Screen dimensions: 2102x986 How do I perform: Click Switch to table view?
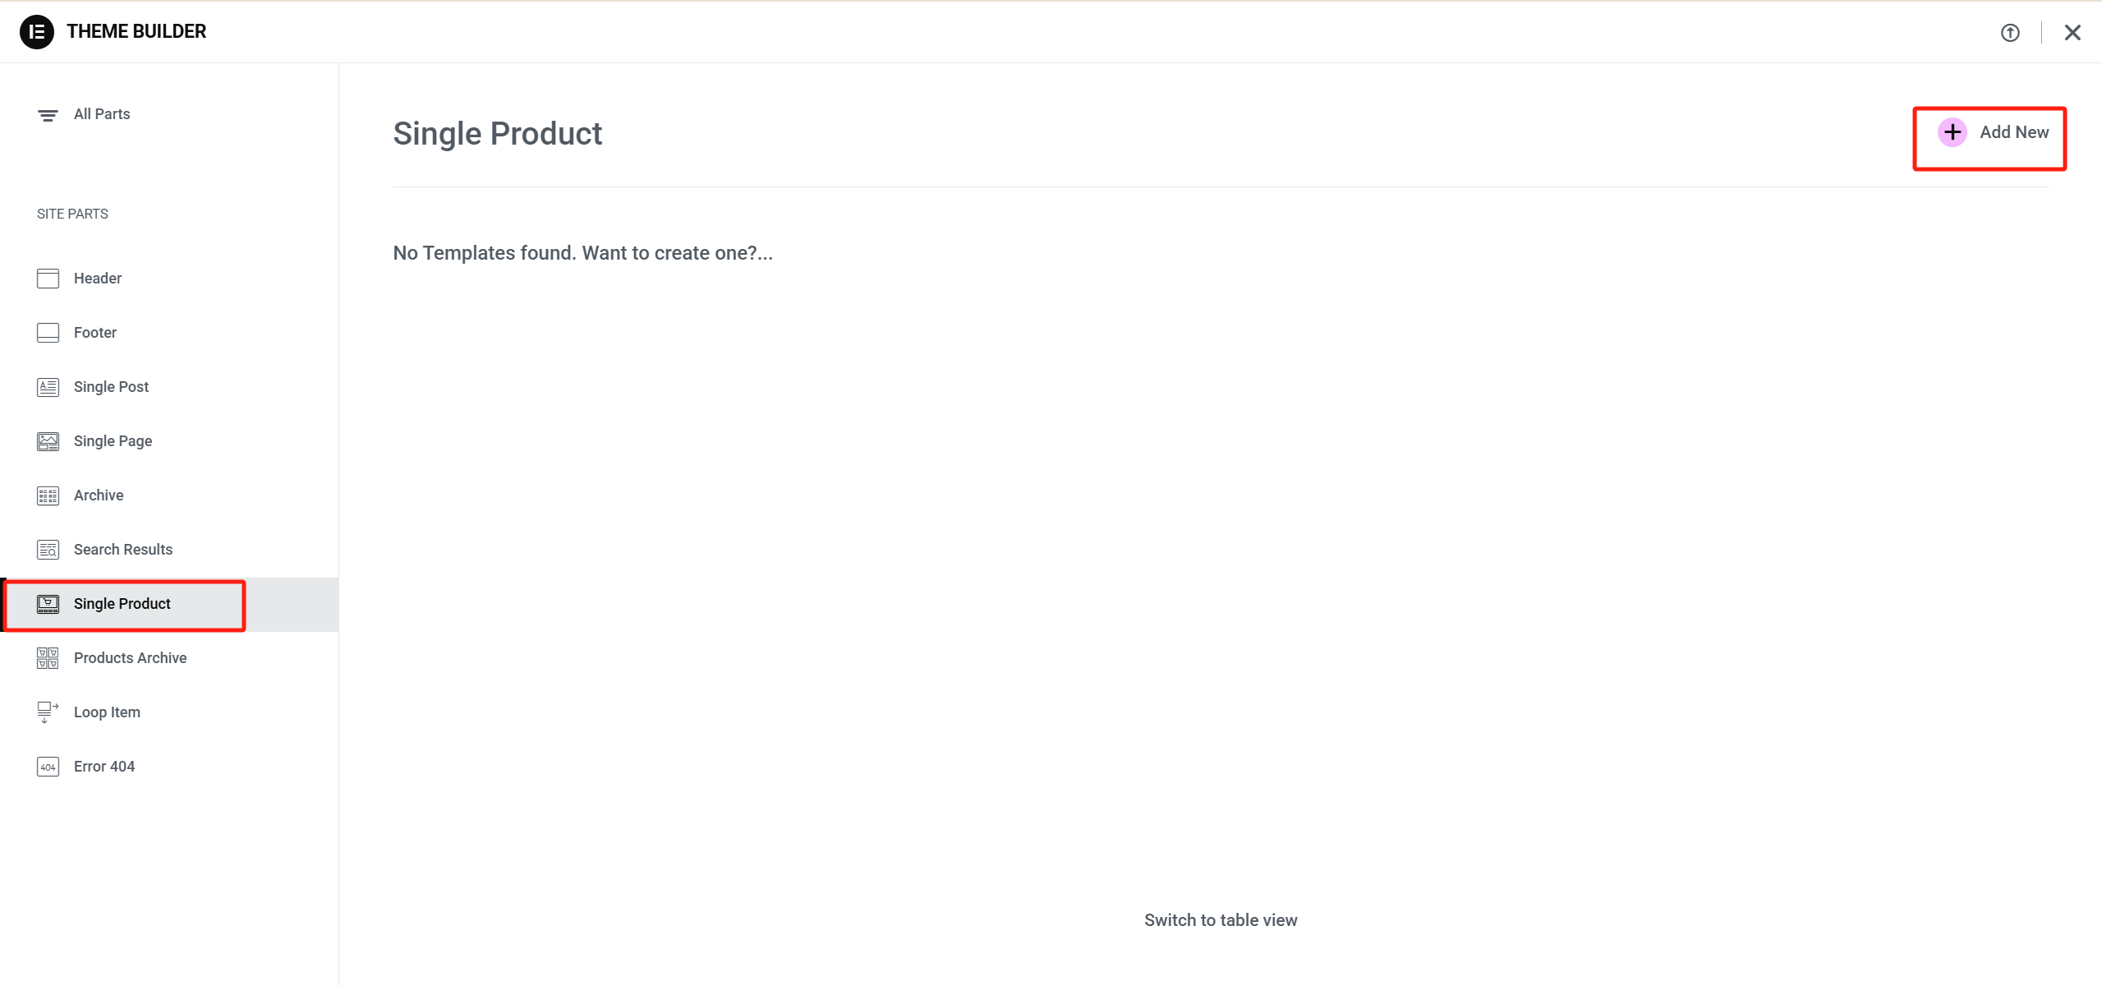(1220, 919)
